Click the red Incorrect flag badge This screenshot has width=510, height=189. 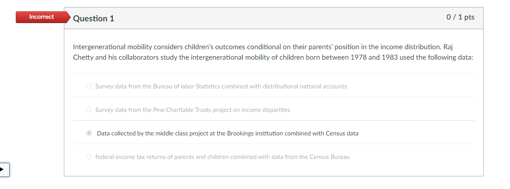pos(41,17)
